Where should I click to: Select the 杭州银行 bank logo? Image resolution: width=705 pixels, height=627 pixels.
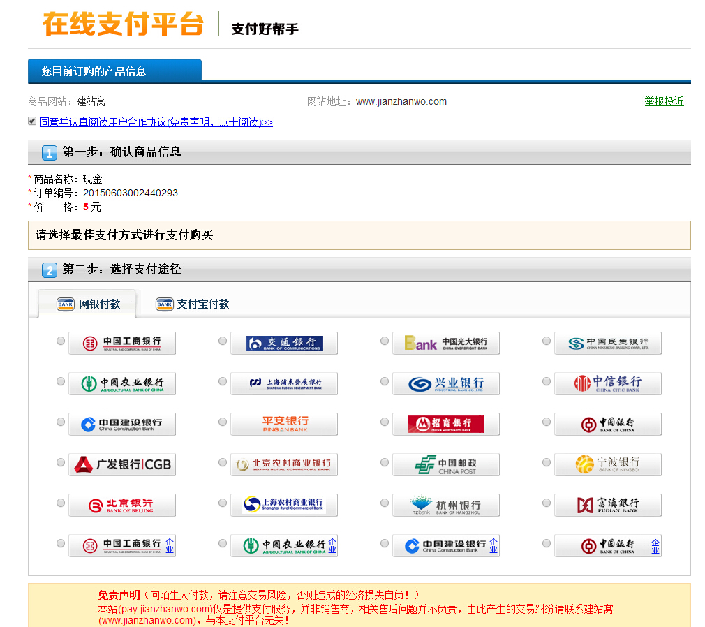click(x=445, y=505)
